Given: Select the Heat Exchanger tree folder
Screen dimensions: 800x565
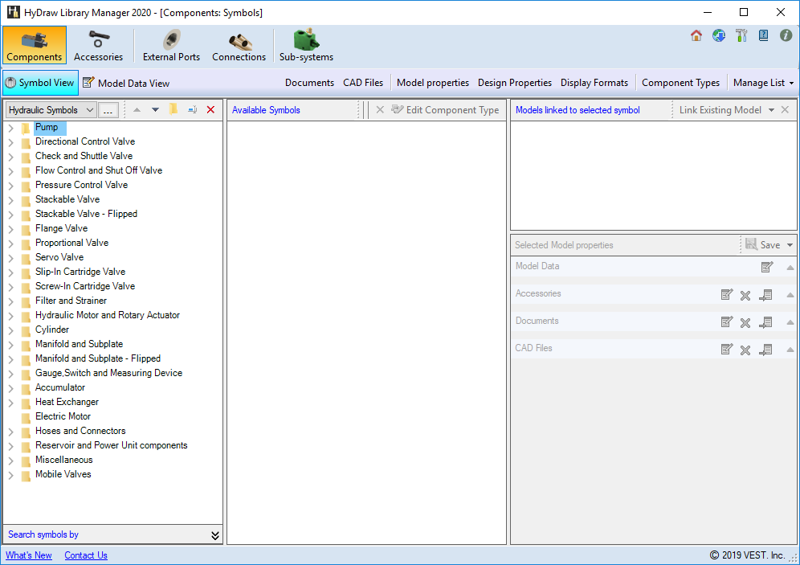Looking at the screenshot, I should click(x=67, y=402).
